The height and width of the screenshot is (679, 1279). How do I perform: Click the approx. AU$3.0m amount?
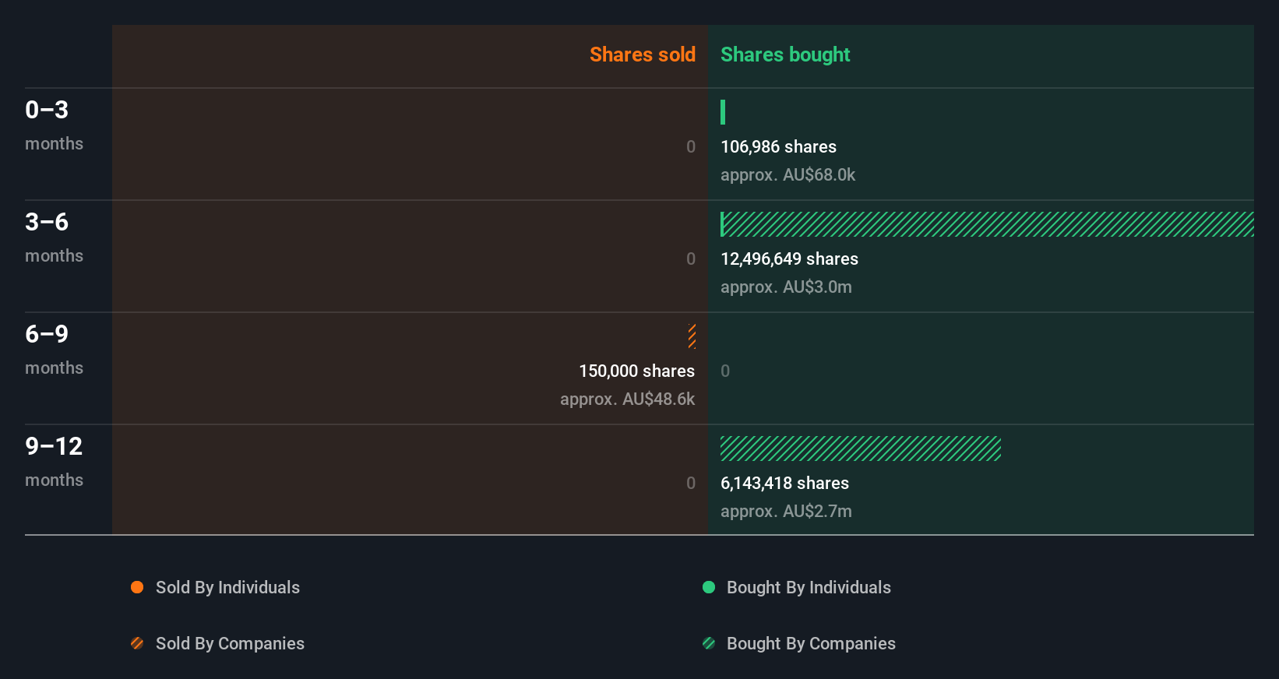click(x=786, y=287)
